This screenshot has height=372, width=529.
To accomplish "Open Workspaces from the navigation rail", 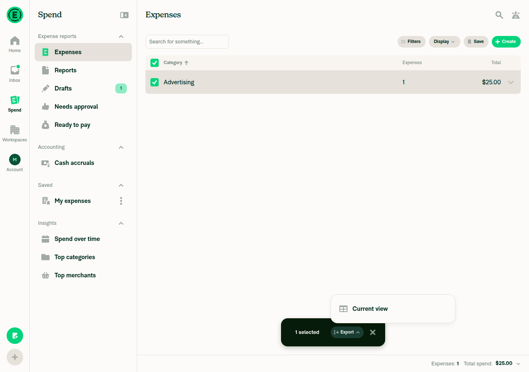I will pos(15,134).
